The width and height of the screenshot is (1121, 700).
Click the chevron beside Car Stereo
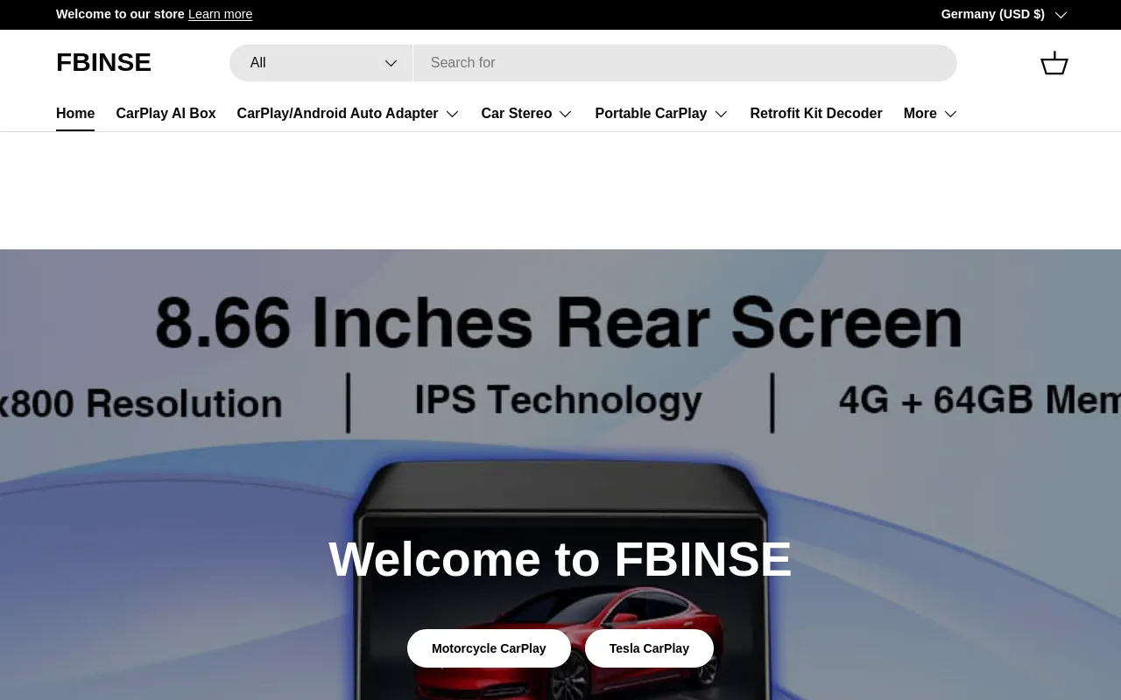566,114
